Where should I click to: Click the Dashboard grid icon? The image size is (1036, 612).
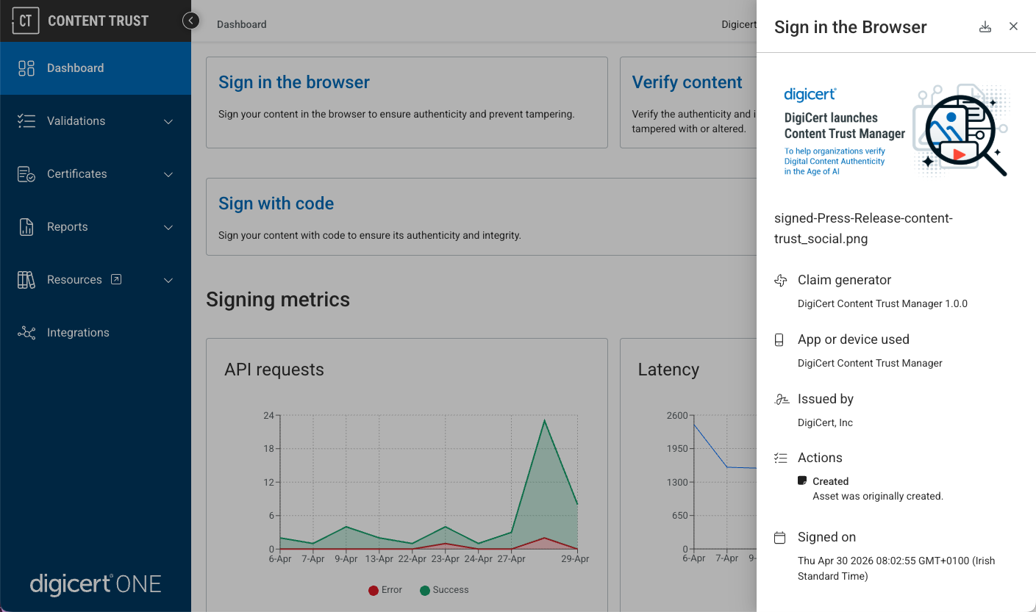point(26,68)
